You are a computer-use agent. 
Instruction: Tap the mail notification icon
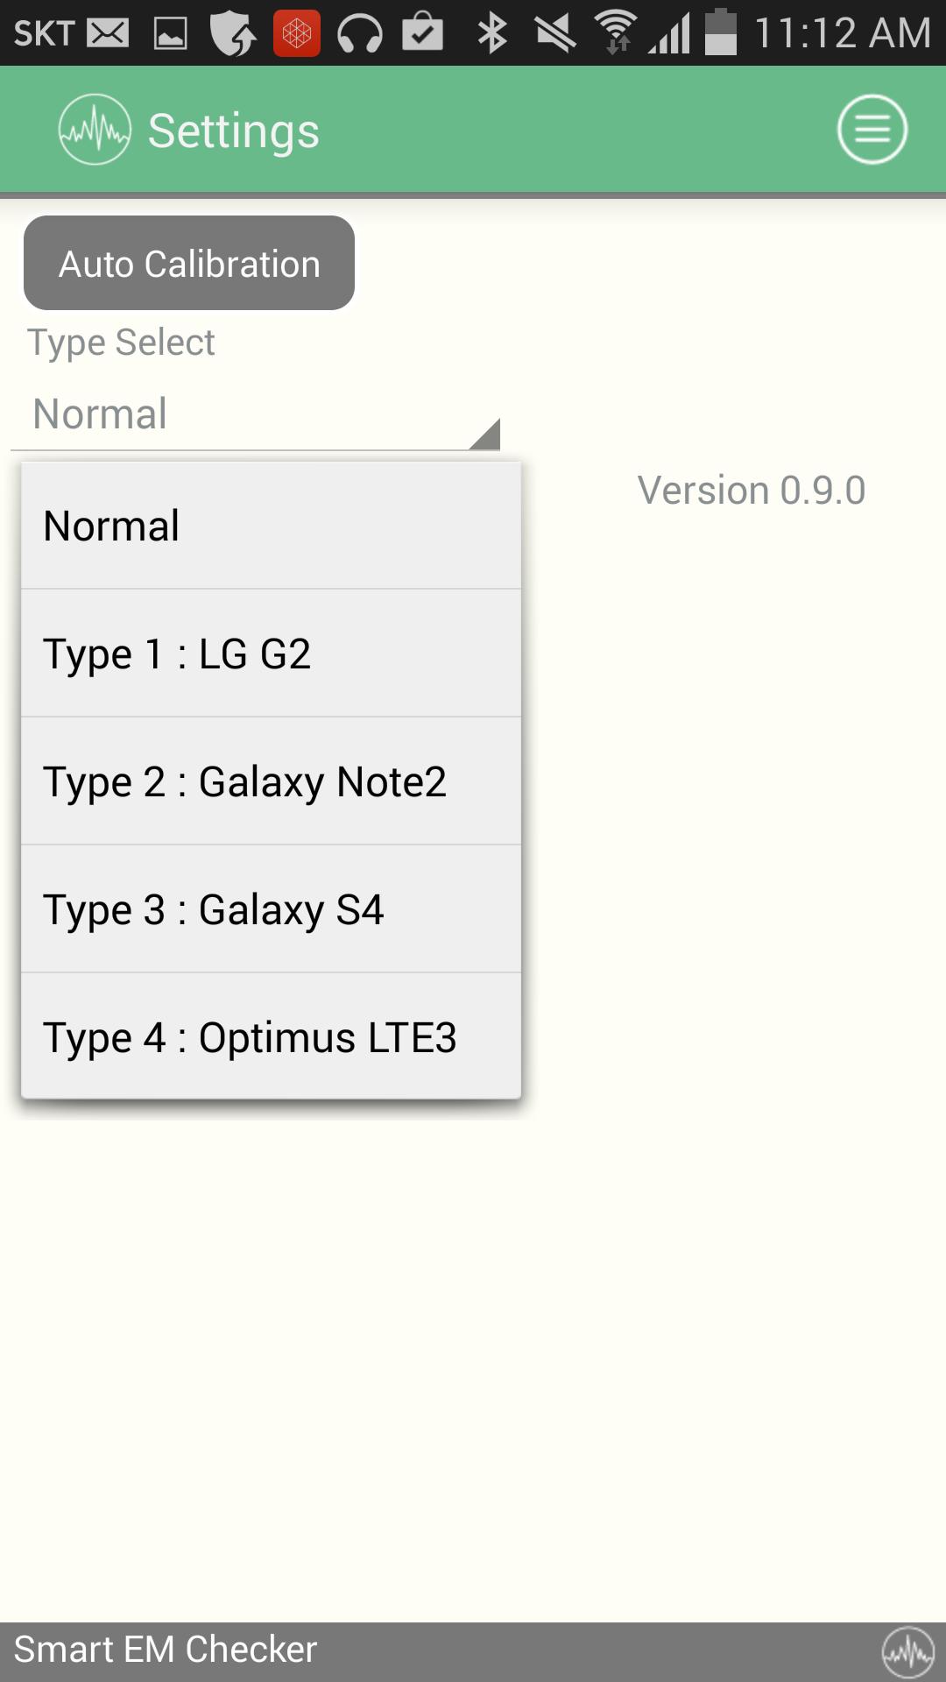[x=108, y=33]
